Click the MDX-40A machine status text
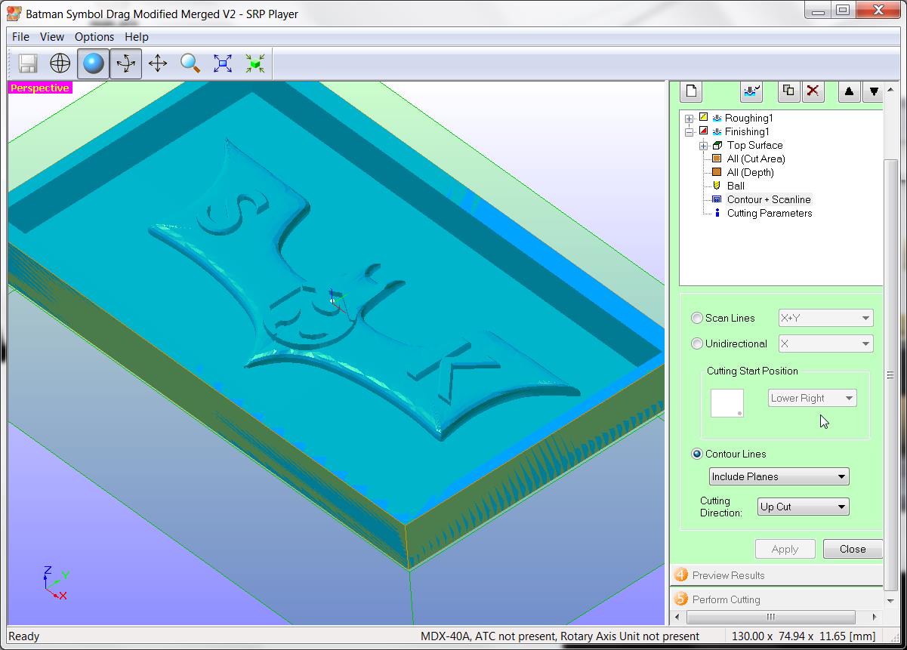 560,636
